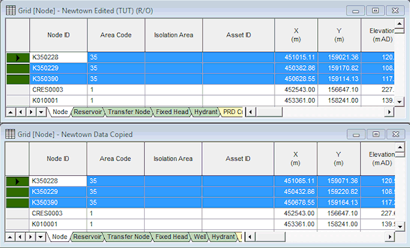Screen dimensions: 410x248
Task: Select row marker for K350228 in Data Copied
Action: point(17,181)
